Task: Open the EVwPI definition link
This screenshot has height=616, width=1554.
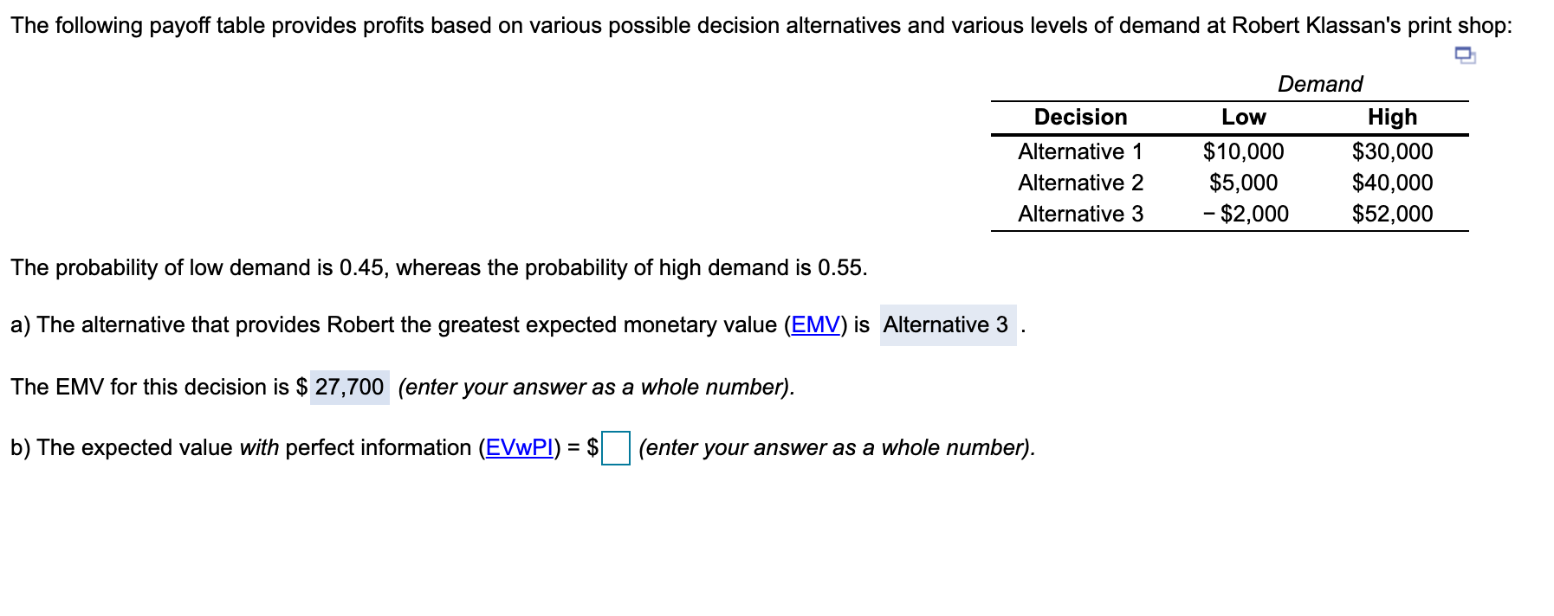Action: tap(519, 447)
